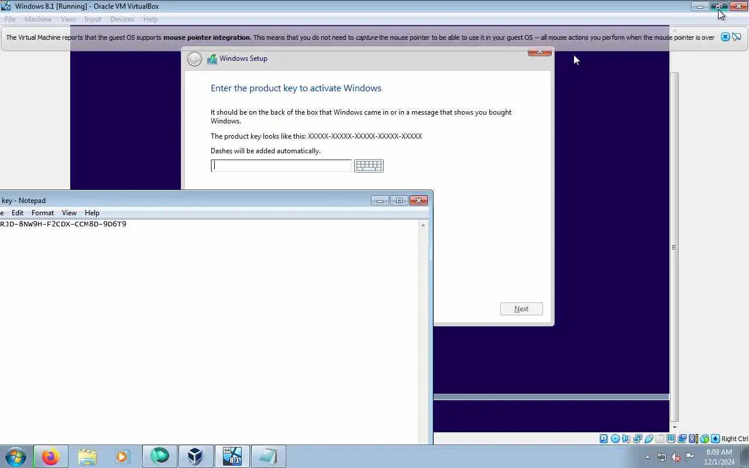
Task: Launch Firefox from the taskbar
Action: tap(50, 456)
